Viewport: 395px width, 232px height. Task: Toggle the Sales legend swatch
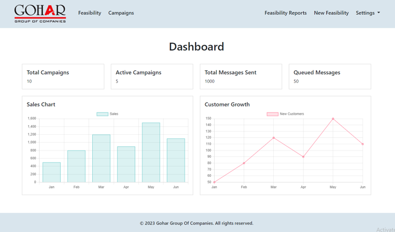[102, 114]
